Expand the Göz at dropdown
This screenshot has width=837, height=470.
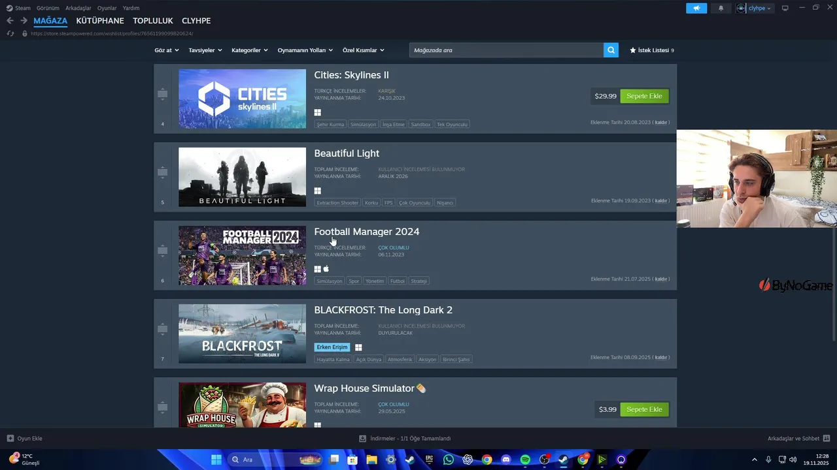(x=167, y=50)
